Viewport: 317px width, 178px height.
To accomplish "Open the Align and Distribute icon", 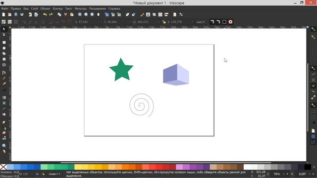I will coord(166,14).
